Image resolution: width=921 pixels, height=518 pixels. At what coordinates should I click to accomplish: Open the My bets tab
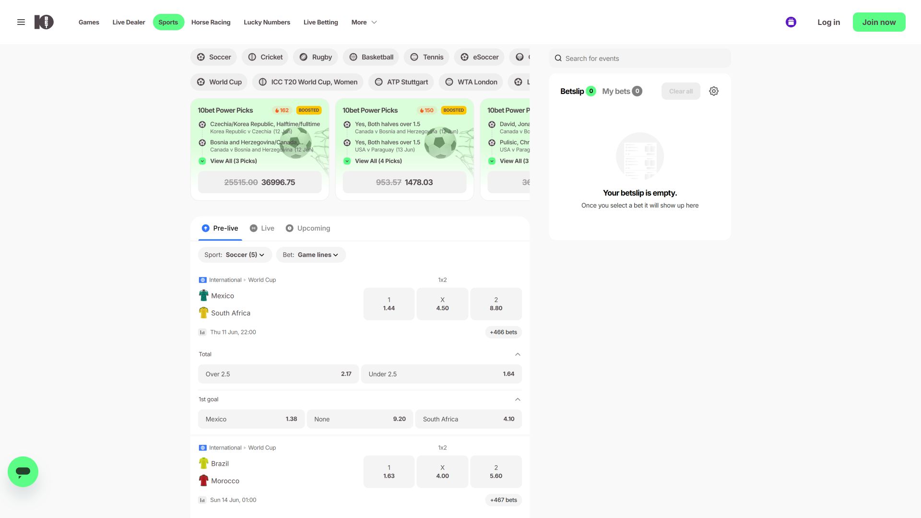click(x=622, y=91)
